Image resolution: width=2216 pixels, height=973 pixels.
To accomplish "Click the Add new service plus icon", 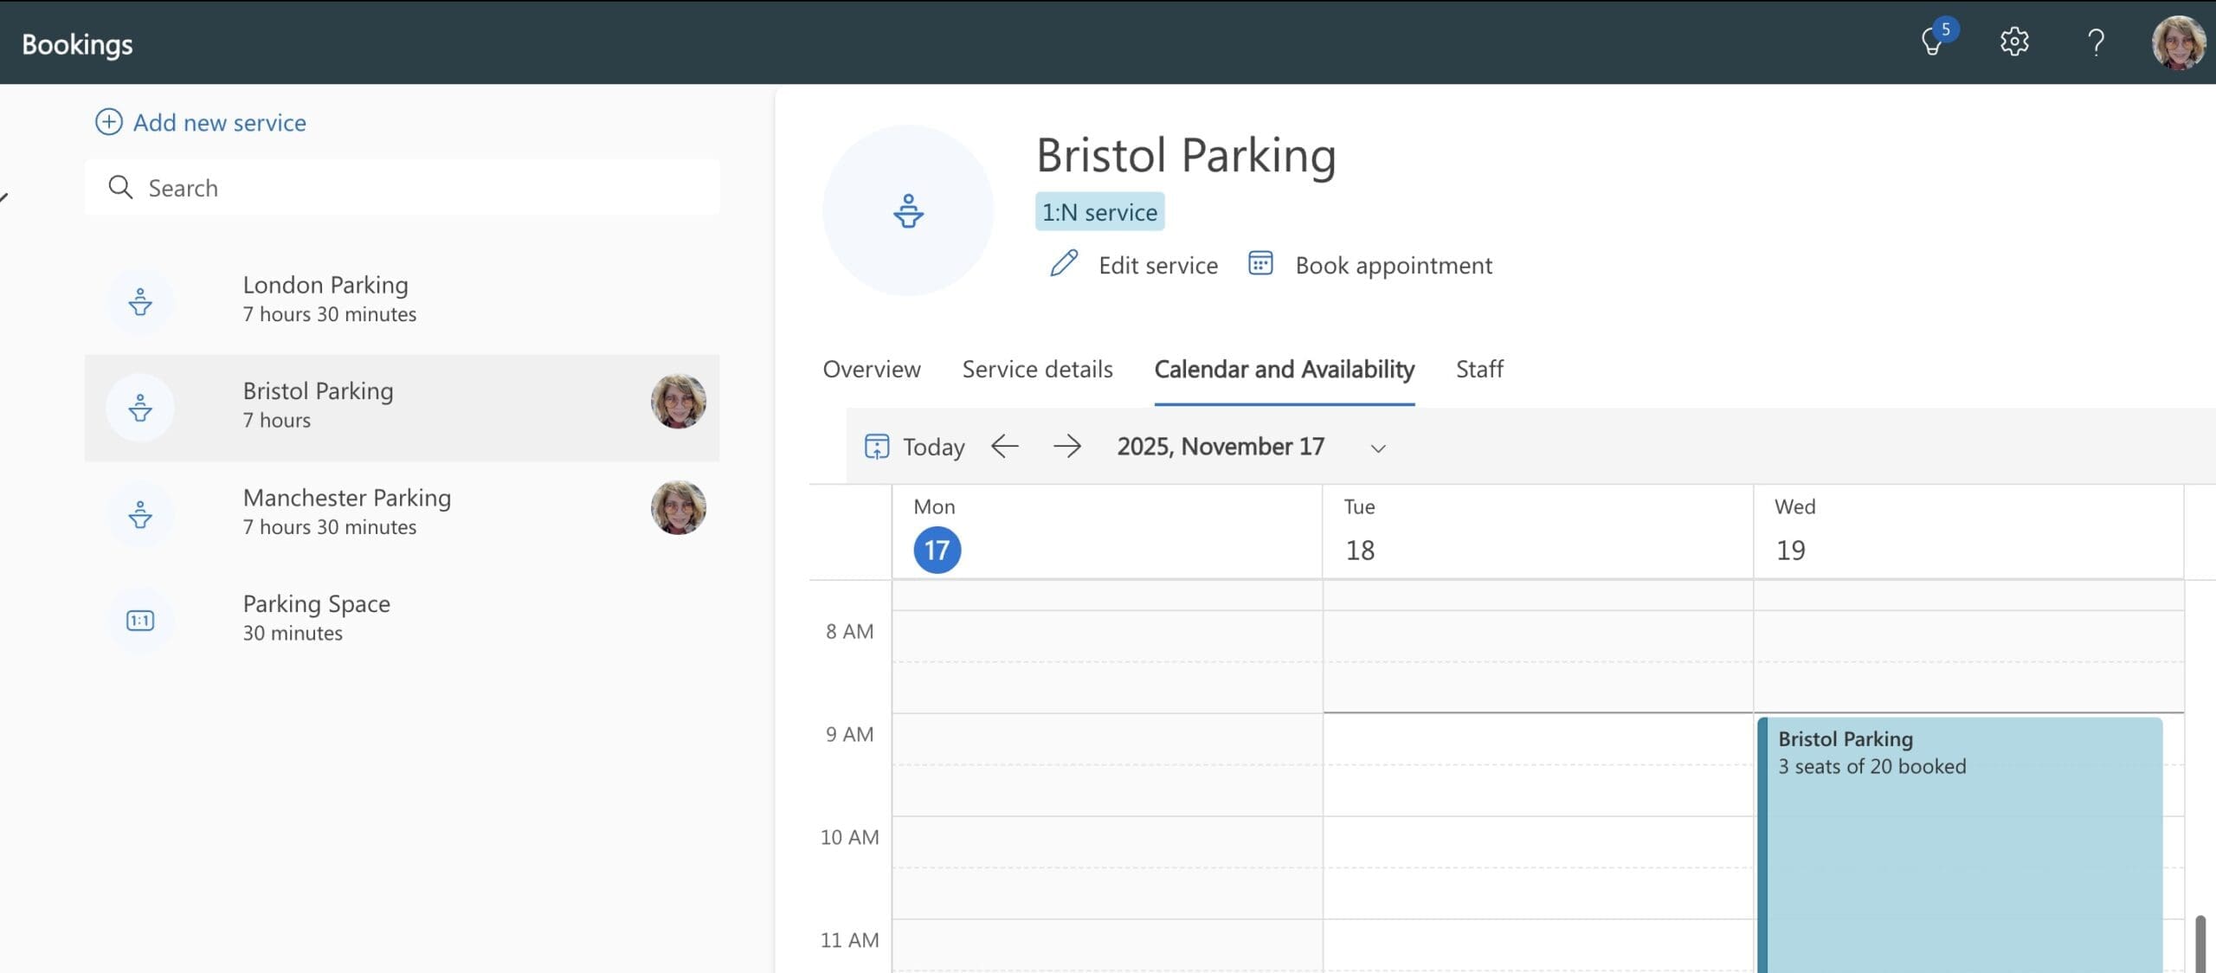I will [108, 122].
